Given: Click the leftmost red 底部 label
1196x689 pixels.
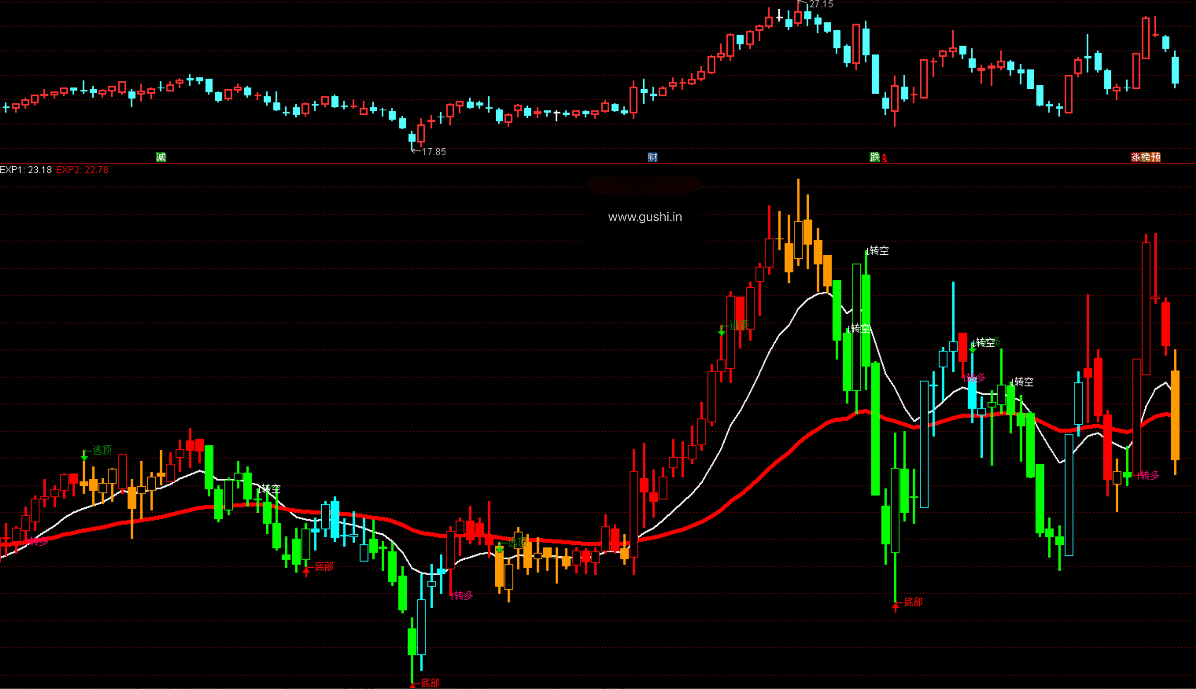Looking at the screenshot, I should 324,566.
